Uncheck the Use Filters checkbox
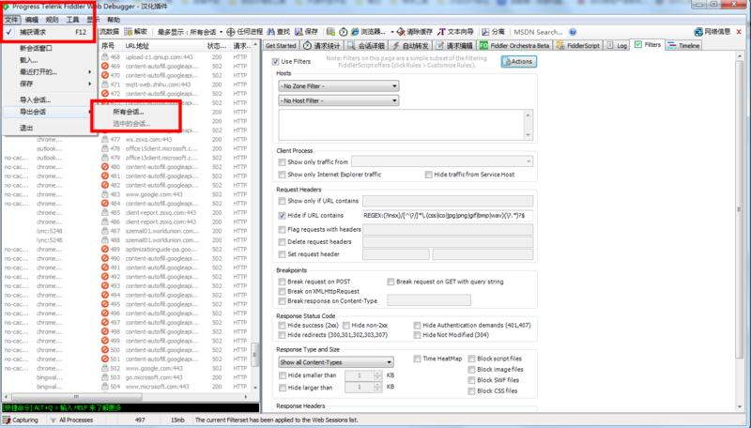 coord(275,62)
